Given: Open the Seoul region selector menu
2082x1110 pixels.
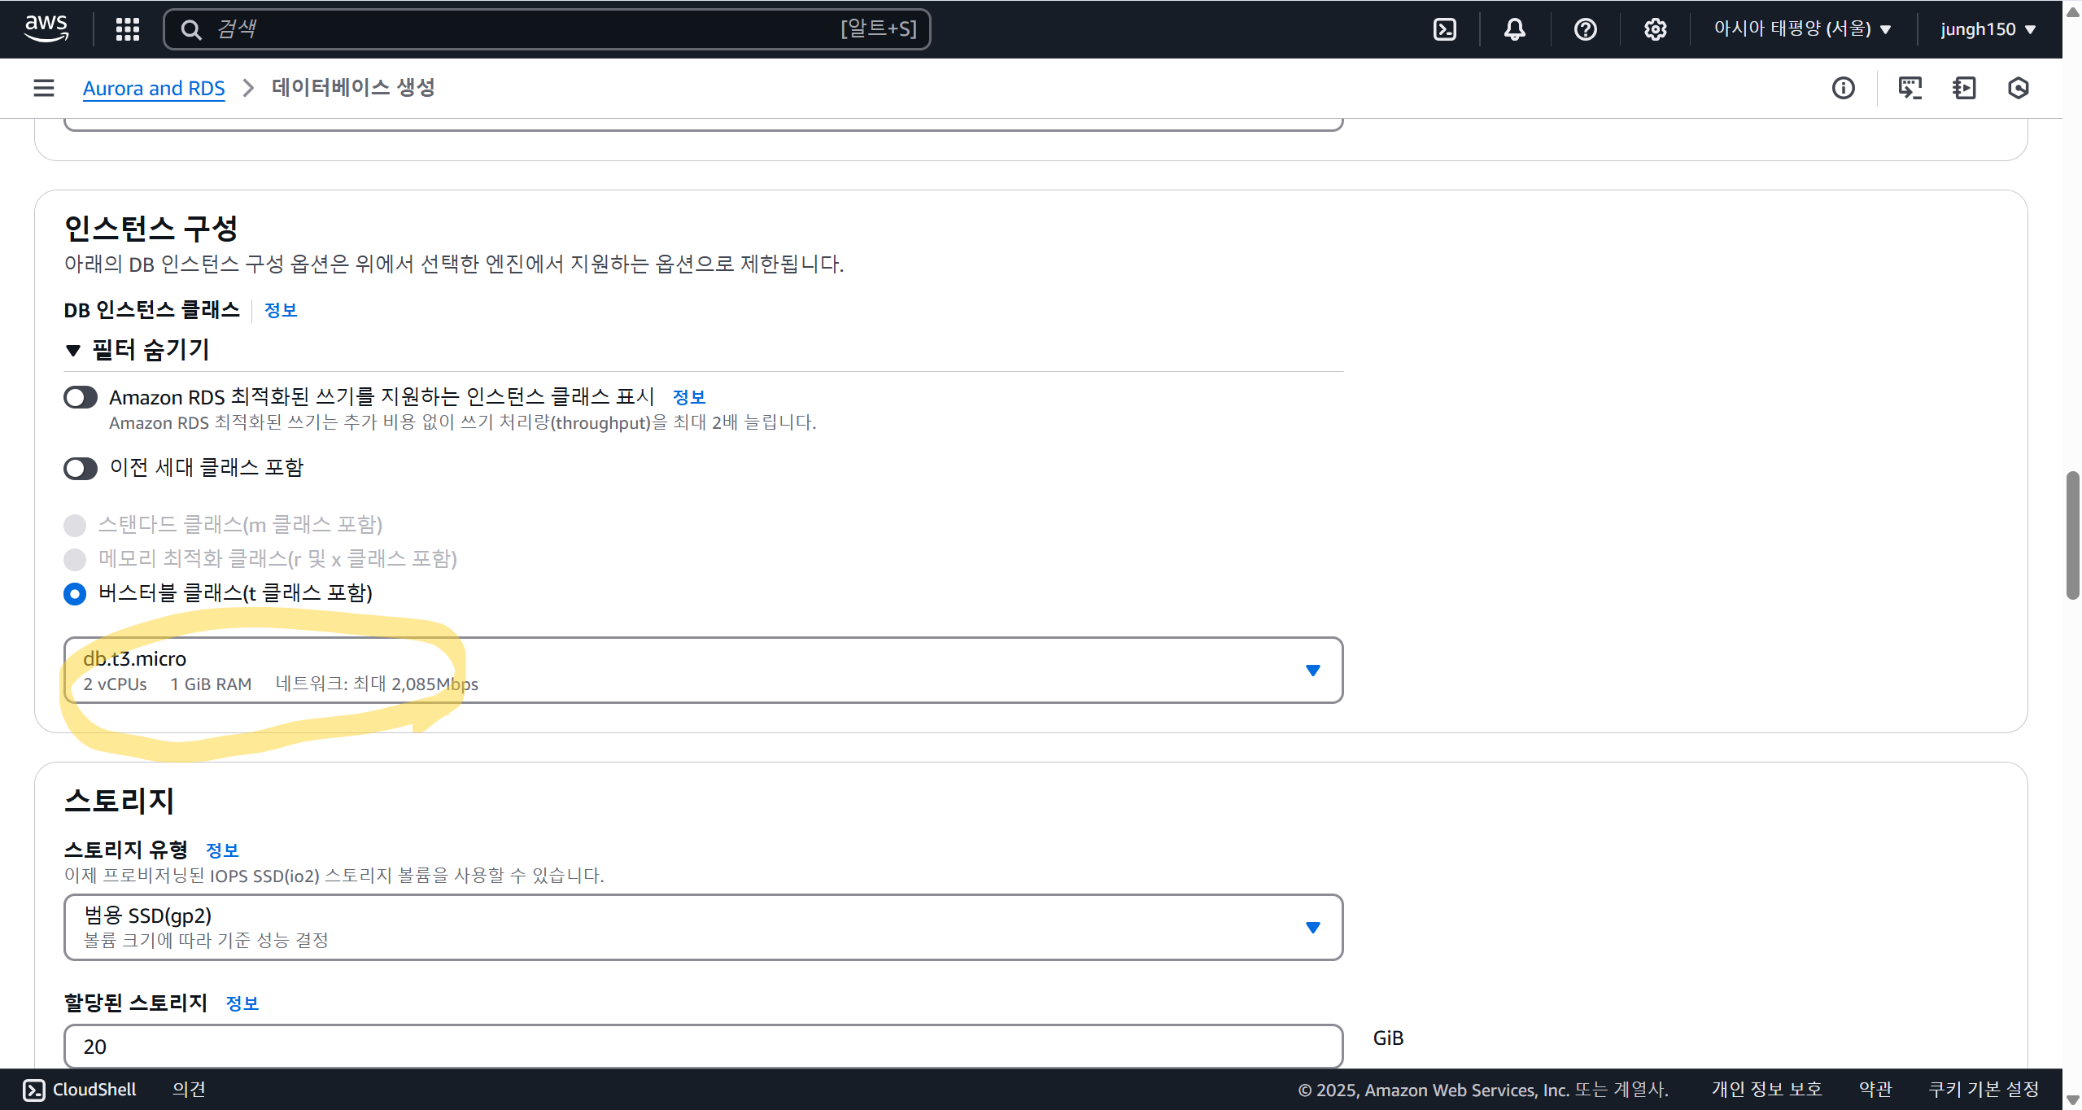Looking at the screenshot, I should (1801, 29).
